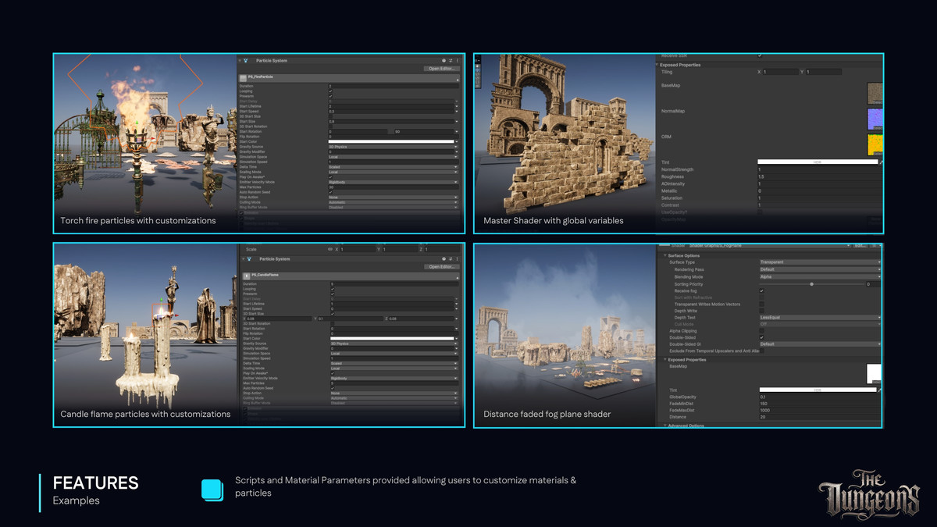The width and height of the screenshot is (937, 527).
Task: Disable the Double-Sided checkbox in fog shader
Action: 761,337
